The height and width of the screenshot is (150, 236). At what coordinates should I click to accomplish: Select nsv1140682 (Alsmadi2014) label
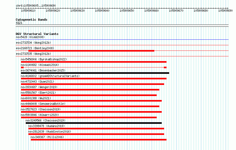(x=40, y=65)
